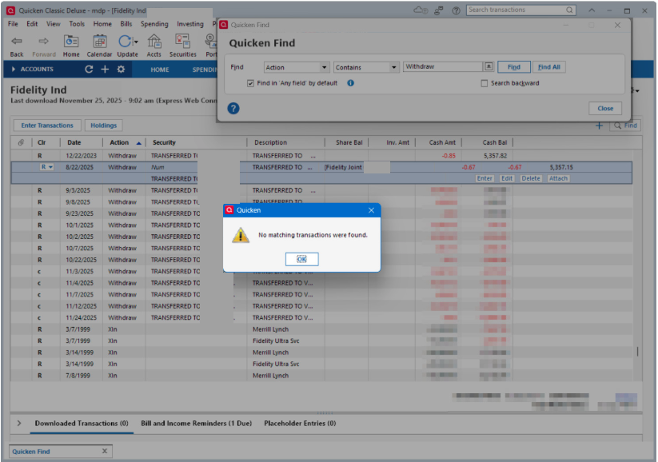658x462 pixels.
Task: Enable Search backward checkbox
Action: [x=485, y=83]
